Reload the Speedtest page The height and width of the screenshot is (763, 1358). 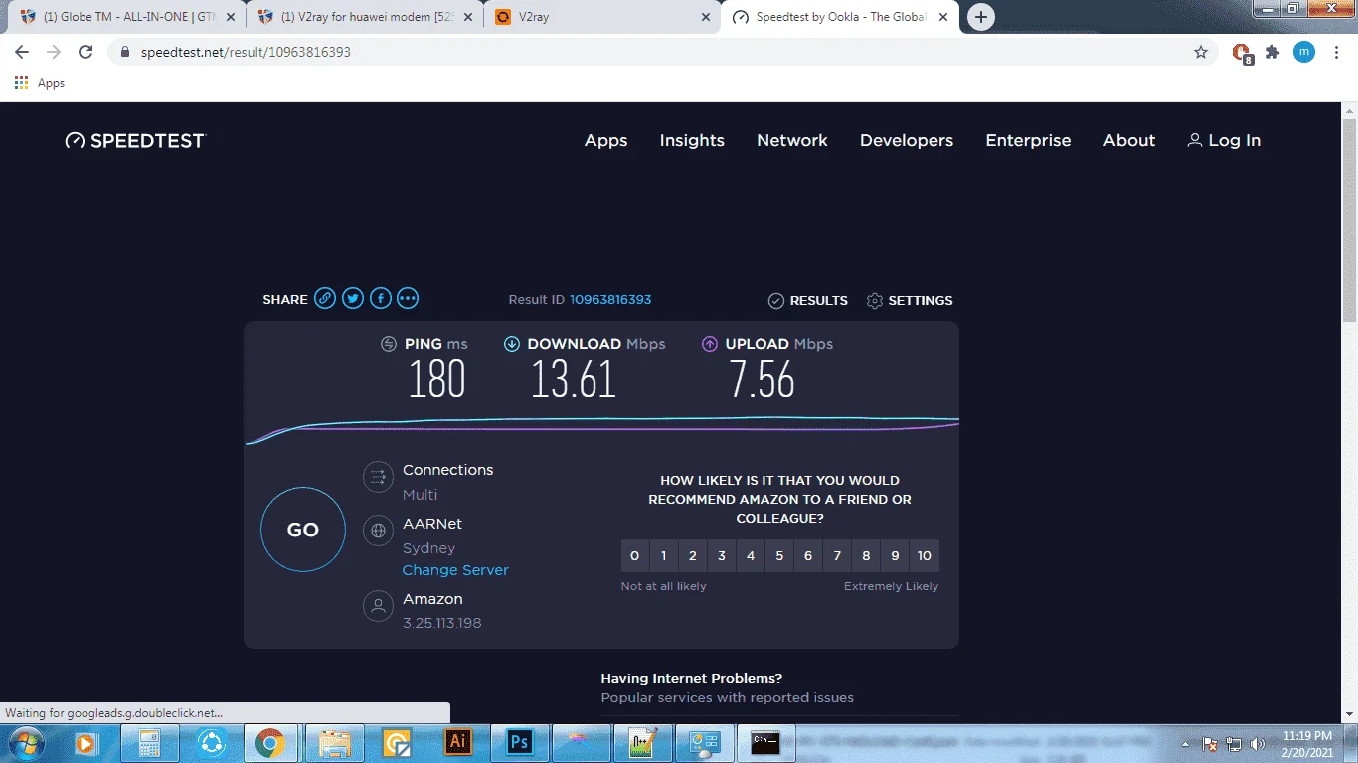pos(85,52)
